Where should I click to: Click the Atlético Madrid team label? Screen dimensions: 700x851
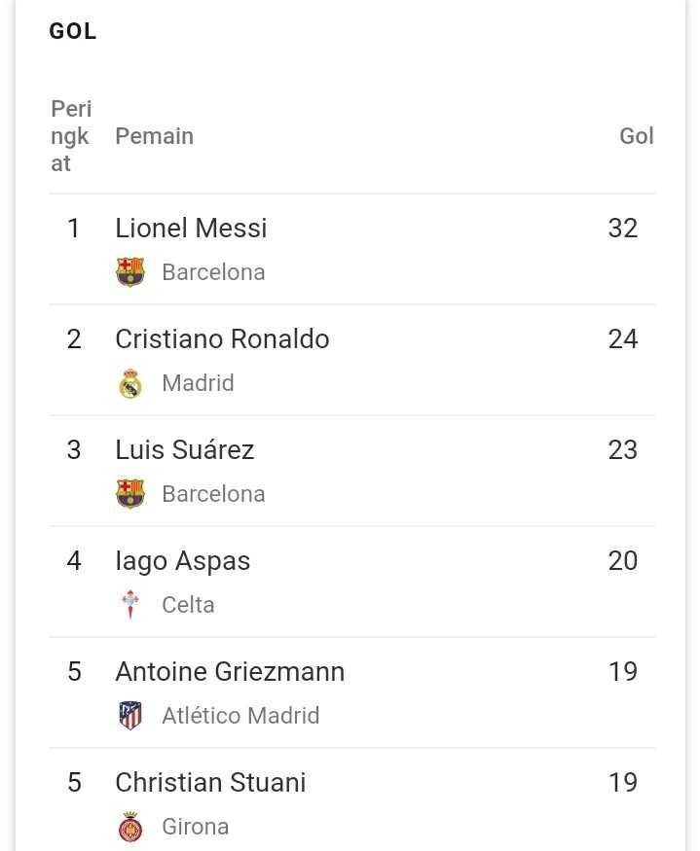(240, 716)
